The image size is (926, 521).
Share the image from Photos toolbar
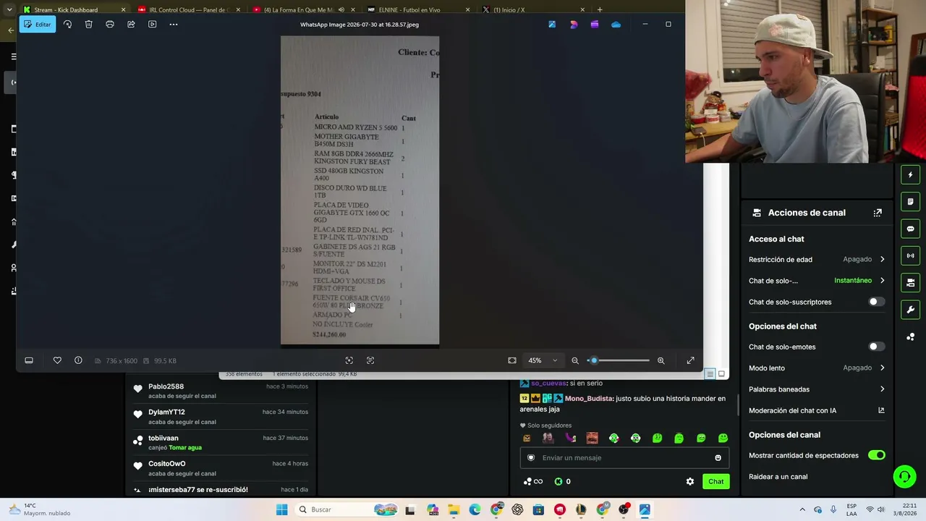131,25
